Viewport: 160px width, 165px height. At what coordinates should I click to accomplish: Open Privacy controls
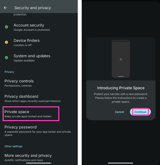click(19, 83)
